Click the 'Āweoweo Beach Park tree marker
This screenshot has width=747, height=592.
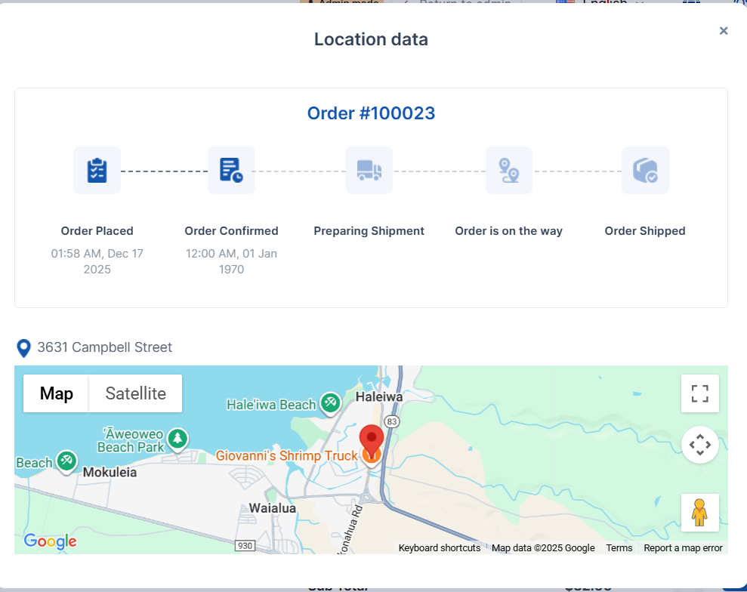(177, 438)
